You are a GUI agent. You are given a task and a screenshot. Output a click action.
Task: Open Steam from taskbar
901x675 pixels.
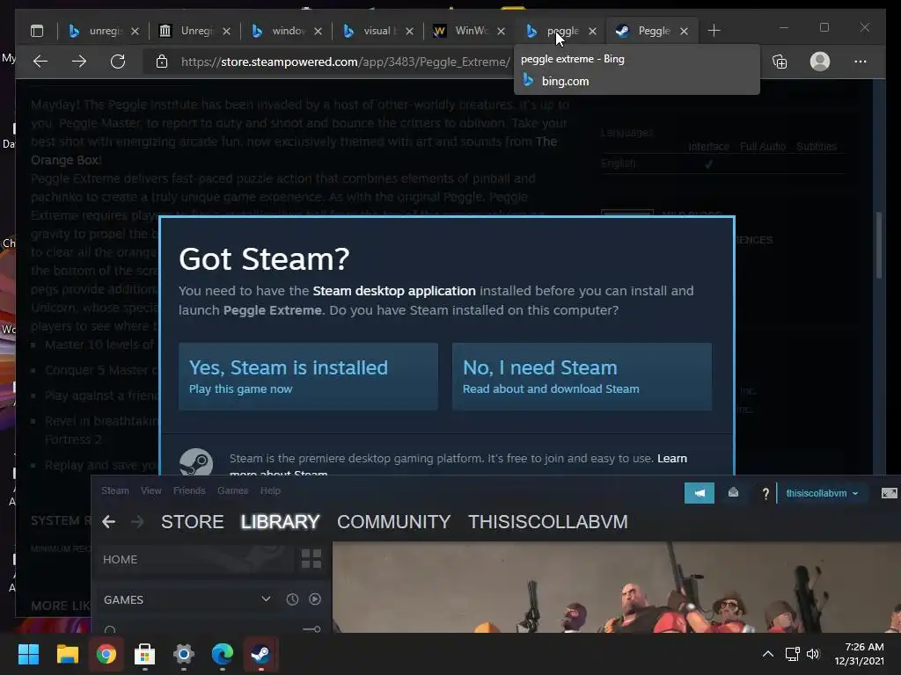[x=260, y=654]
